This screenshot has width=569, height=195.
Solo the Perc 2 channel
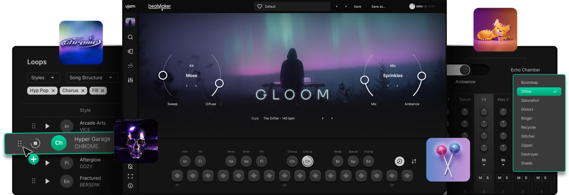tap(507, 178)
